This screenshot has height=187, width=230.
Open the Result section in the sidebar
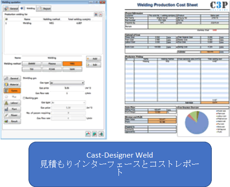point(12,121)
